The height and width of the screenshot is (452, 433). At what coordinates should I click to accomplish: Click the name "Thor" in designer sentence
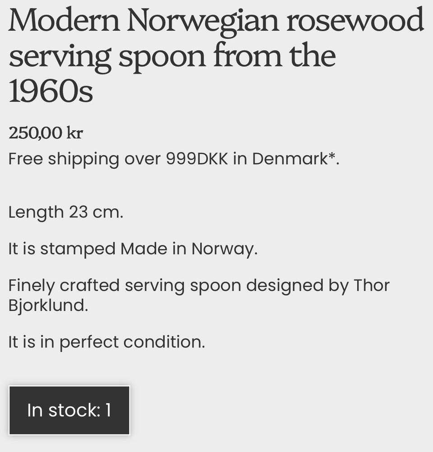371,285
